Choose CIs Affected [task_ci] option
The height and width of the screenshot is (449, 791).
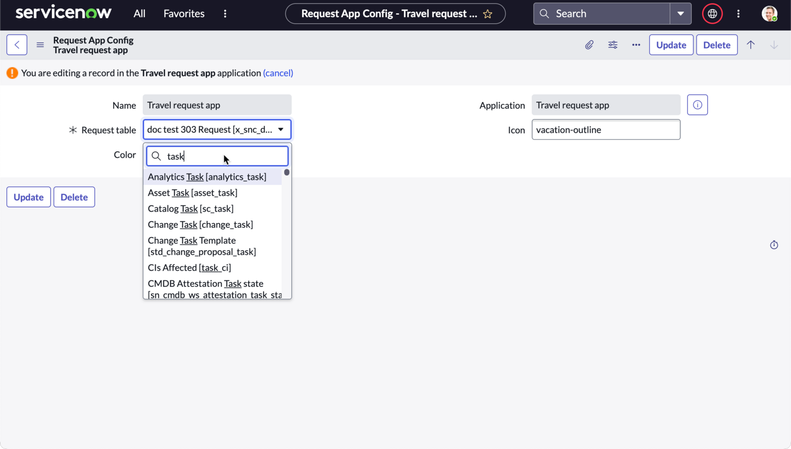(x=213, y=268)
